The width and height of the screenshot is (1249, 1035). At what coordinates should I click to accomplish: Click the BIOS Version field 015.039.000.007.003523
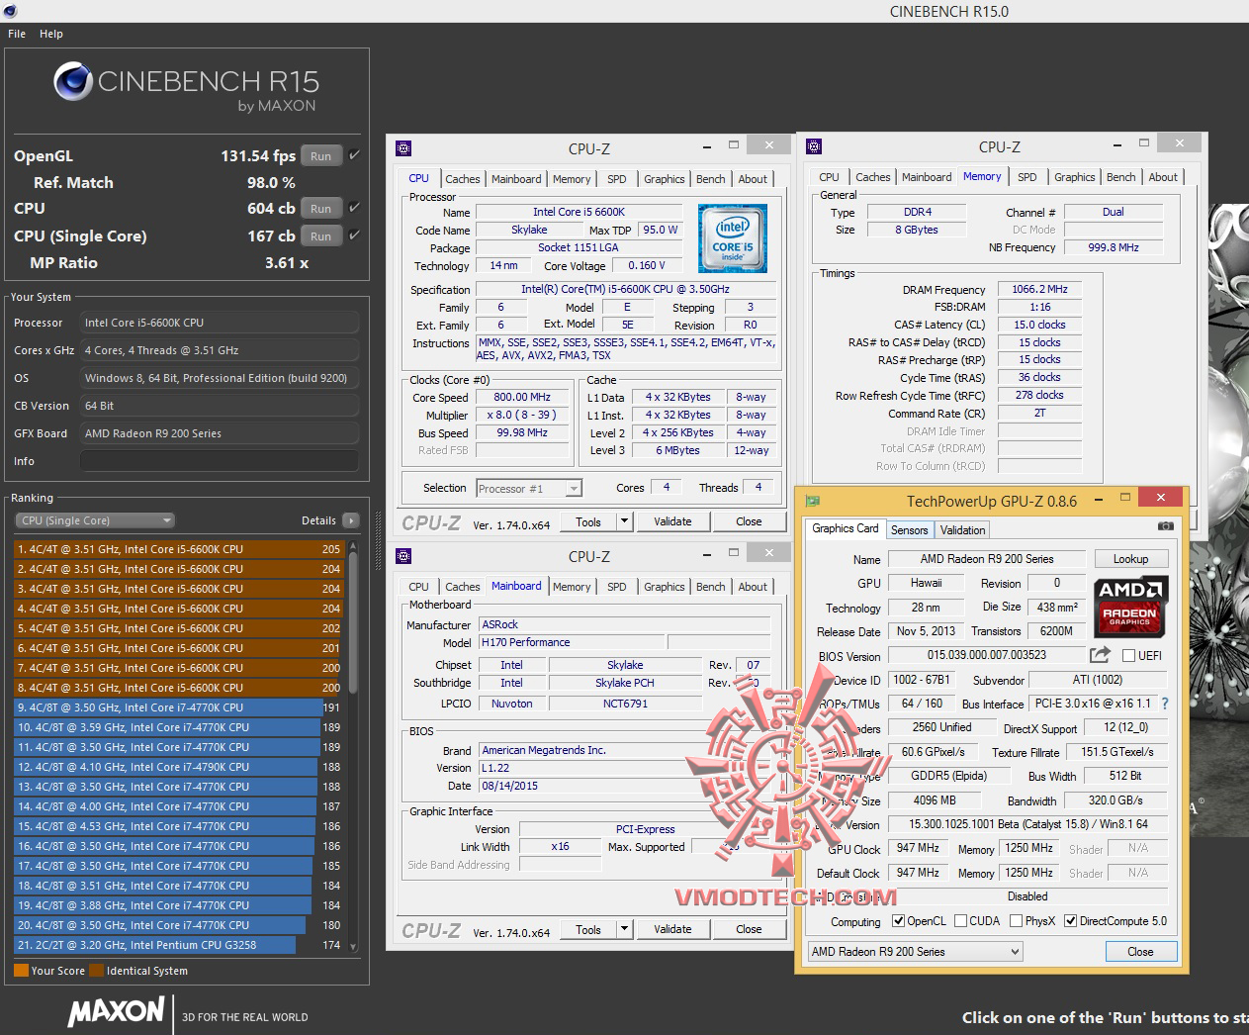[986, 655]
